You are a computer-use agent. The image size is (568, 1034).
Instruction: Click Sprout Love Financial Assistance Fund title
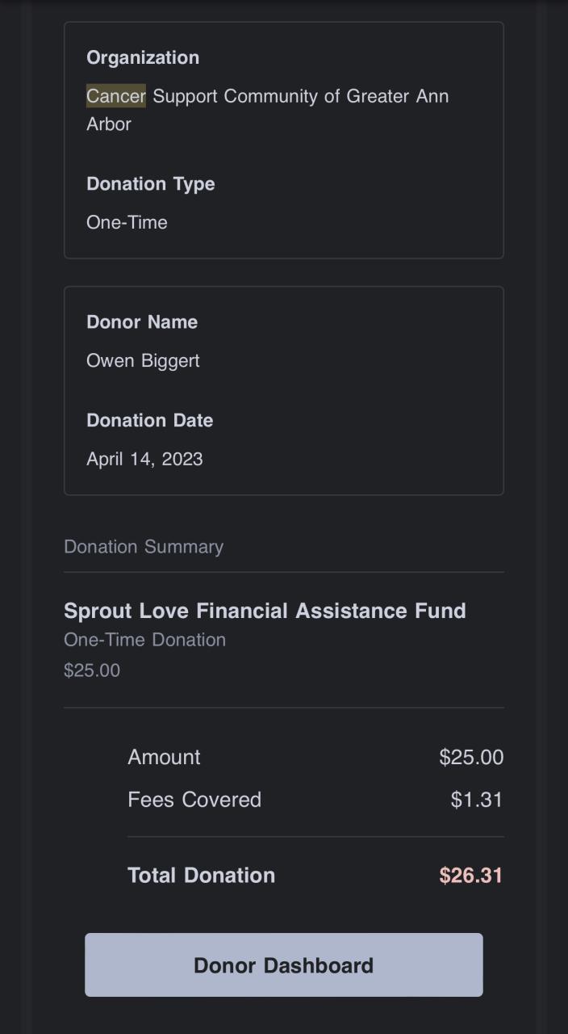tap(265, 611)
